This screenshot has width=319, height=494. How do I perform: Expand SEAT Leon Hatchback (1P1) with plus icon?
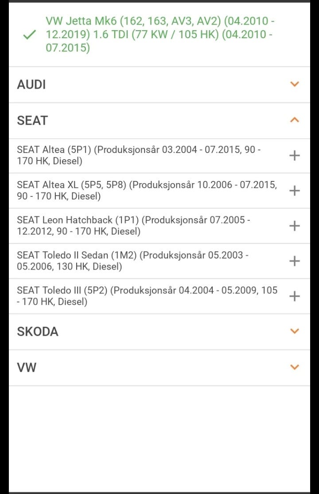tap(294, 226)
